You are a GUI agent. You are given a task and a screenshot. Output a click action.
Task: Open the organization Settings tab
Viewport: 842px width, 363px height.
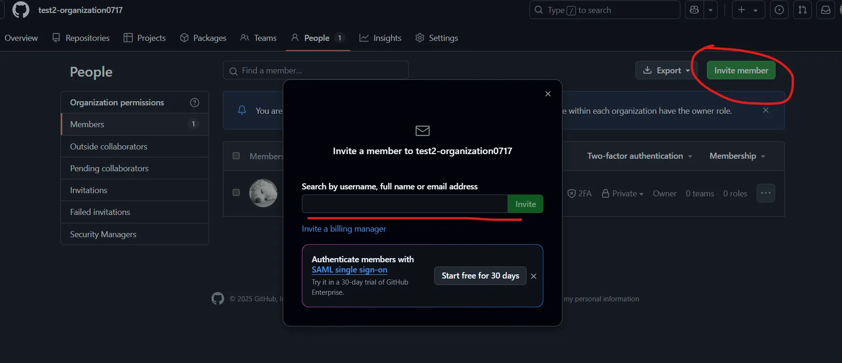(437, 38)
